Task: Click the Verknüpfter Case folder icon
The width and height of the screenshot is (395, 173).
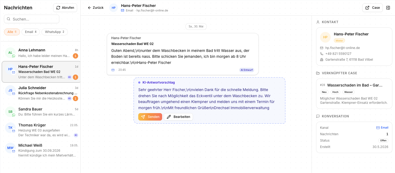Action: point(318,73)
